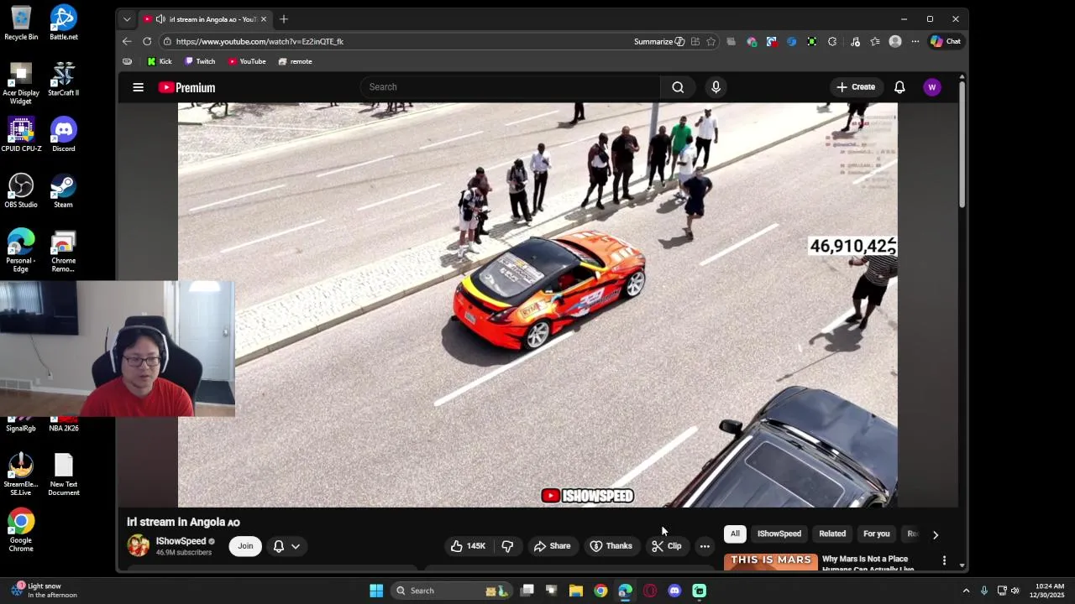The height and width of the screenshot is (604, 1075).
Task: Select the All filter chip
Action: (x=735, y=534)
